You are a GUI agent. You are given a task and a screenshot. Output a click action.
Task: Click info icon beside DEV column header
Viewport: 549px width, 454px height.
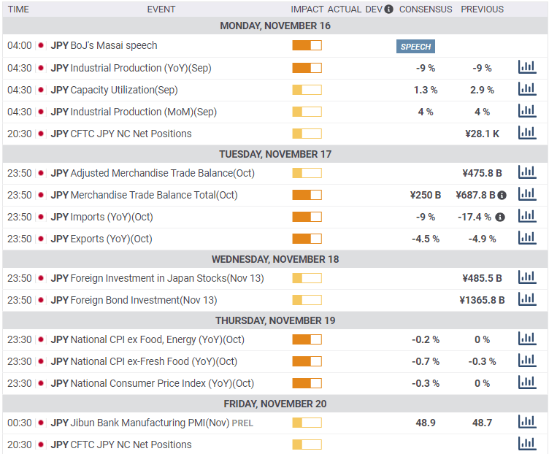[x=388, y=9]
